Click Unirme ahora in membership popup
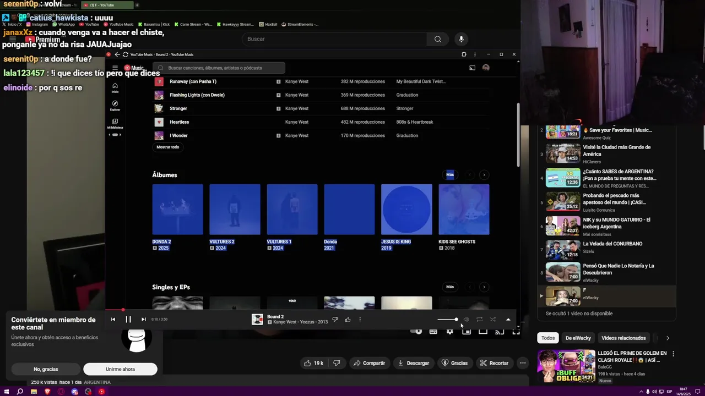The width and height of the screenshot is (705, 396). 120,369
